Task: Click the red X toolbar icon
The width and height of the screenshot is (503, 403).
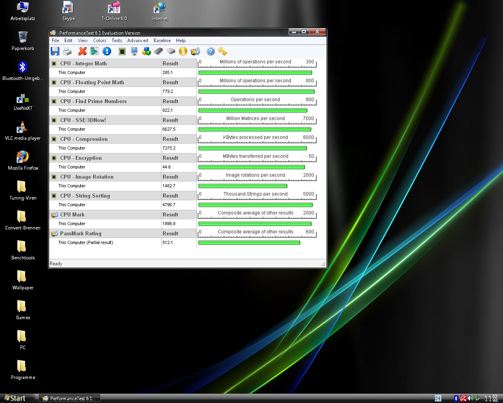Action: (x=83, y=51)
